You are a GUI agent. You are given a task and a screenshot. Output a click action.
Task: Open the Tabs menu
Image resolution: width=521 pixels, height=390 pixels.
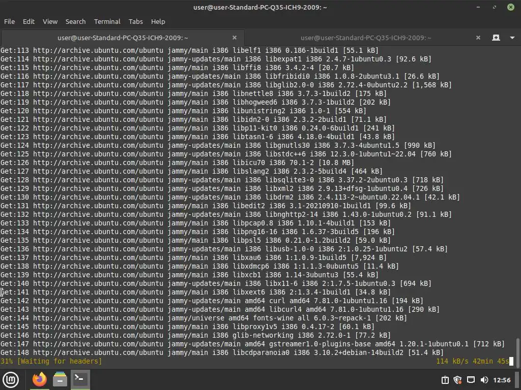click(x=135, y=21)
